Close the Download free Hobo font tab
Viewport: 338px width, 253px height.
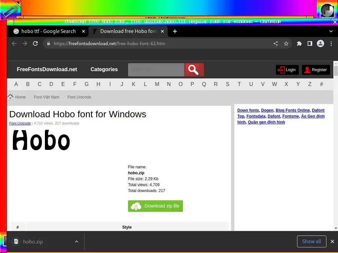tap(162, 31)
